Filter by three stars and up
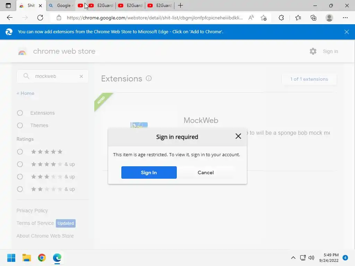The width and height of the screenshot is (355, 266). click(20, 176)
